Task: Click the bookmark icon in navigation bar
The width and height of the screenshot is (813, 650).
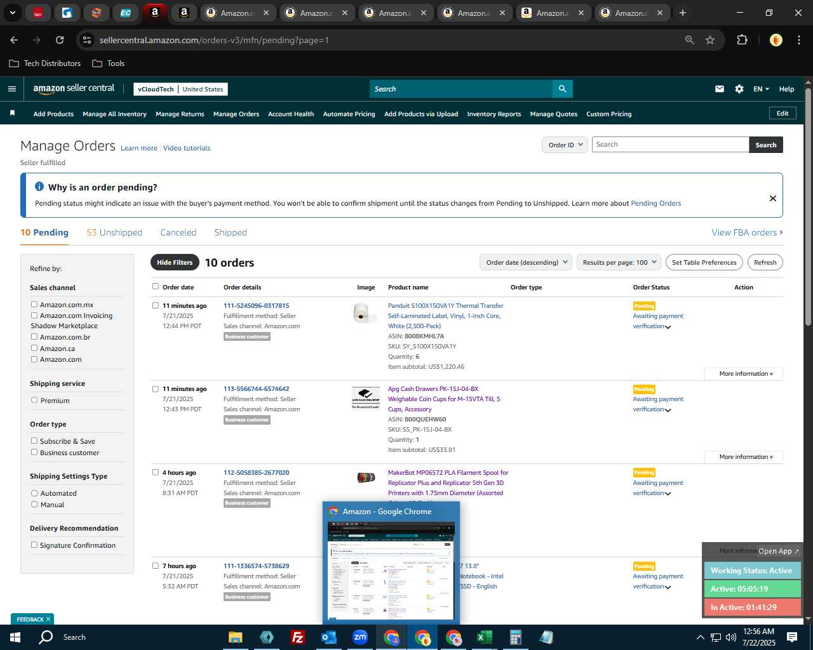Action: coord(12,113)
